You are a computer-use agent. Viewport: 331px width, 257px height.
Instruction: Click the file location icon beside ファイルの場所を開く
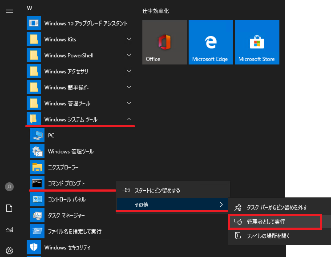238,236
